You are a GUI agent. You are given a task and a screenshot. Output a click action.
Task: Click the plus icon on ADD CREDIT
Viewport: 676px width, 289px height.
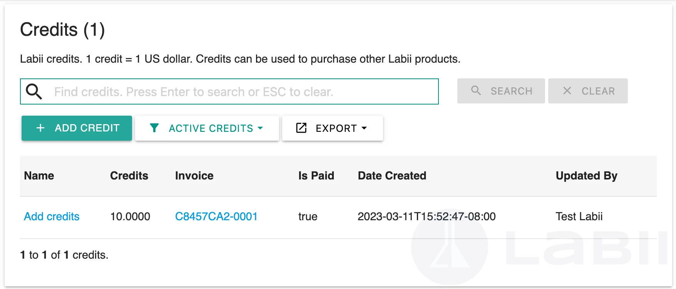point(40,128)
